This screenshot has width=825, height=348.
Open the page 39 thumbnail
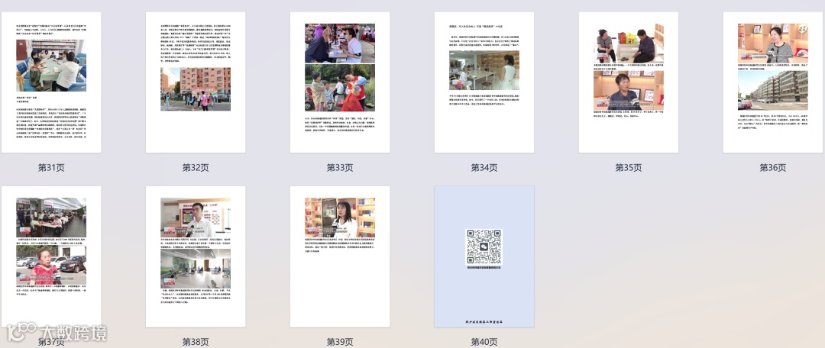[x=340, y=256]
